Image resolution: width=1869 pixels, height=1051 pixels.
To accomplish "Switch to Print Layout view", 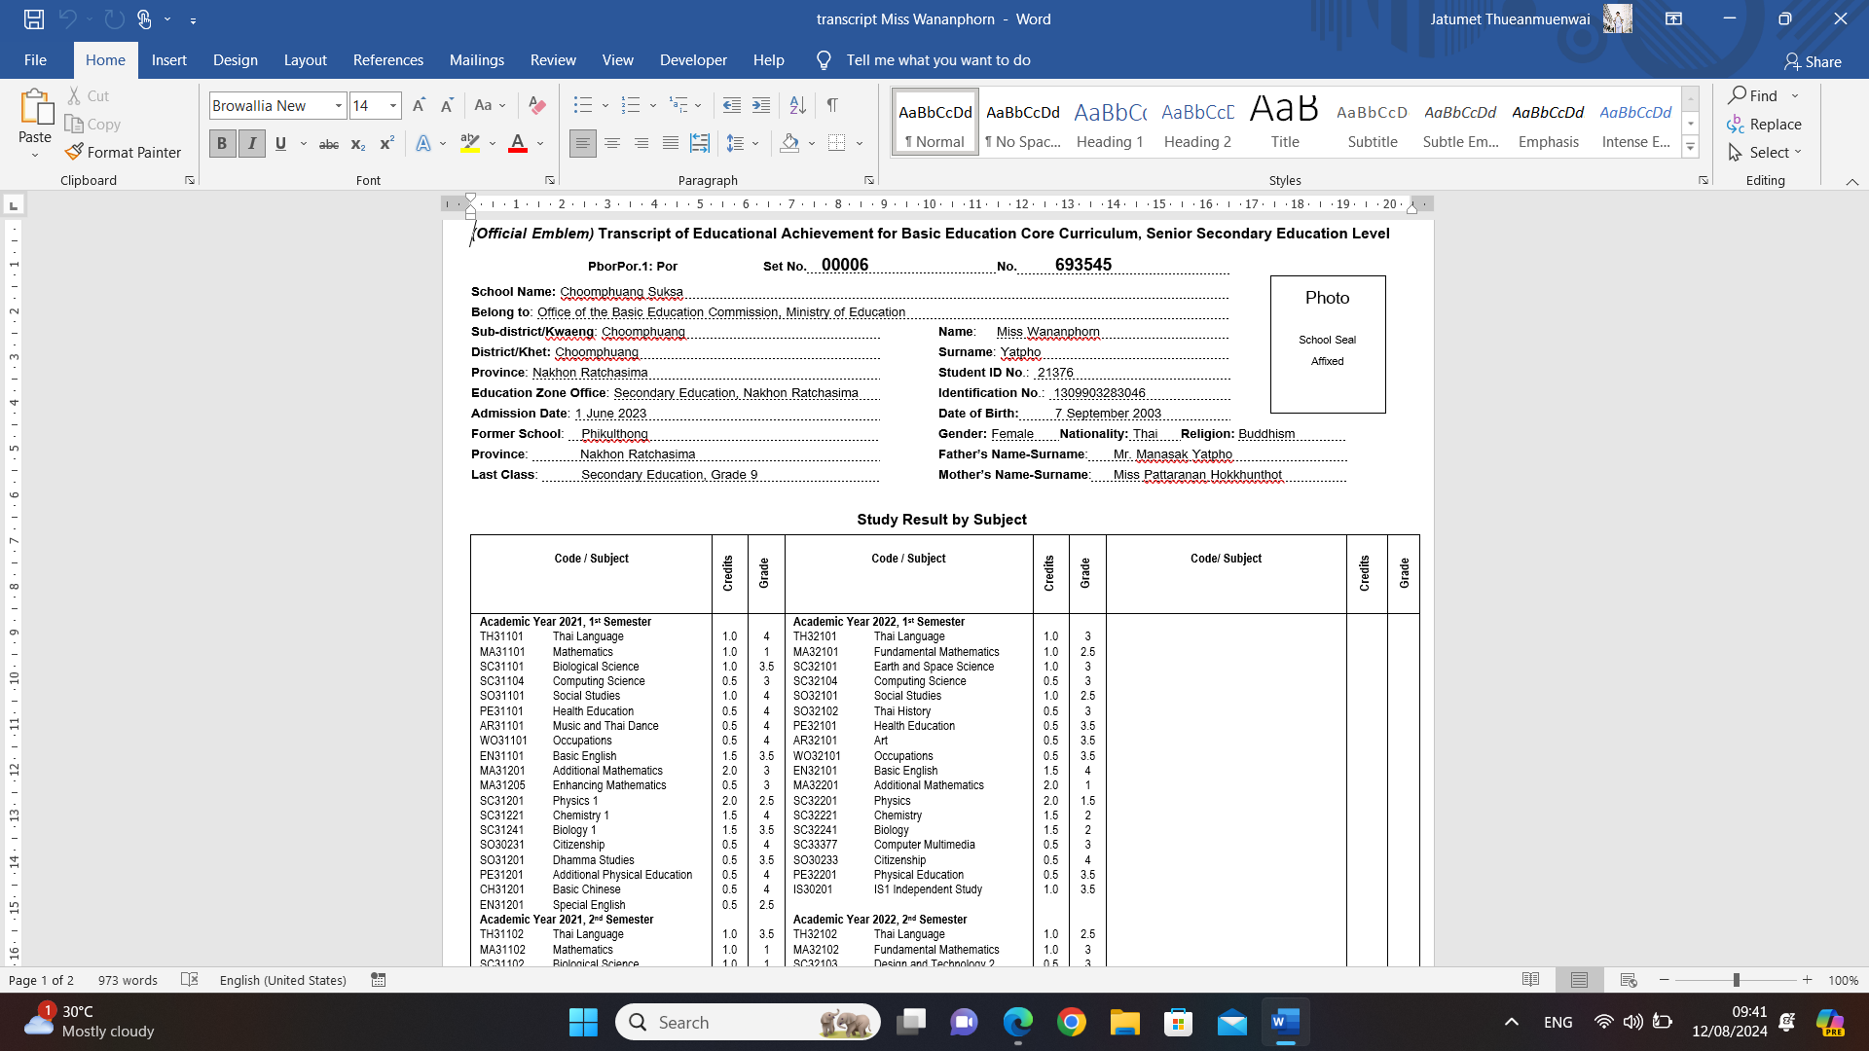I will (1580, 980).
